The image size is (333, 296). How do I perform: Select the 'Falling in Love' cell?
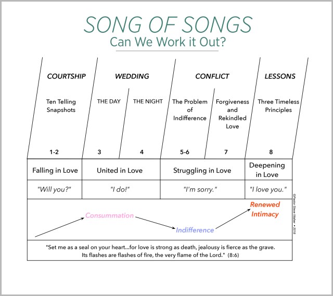[54, 170]
